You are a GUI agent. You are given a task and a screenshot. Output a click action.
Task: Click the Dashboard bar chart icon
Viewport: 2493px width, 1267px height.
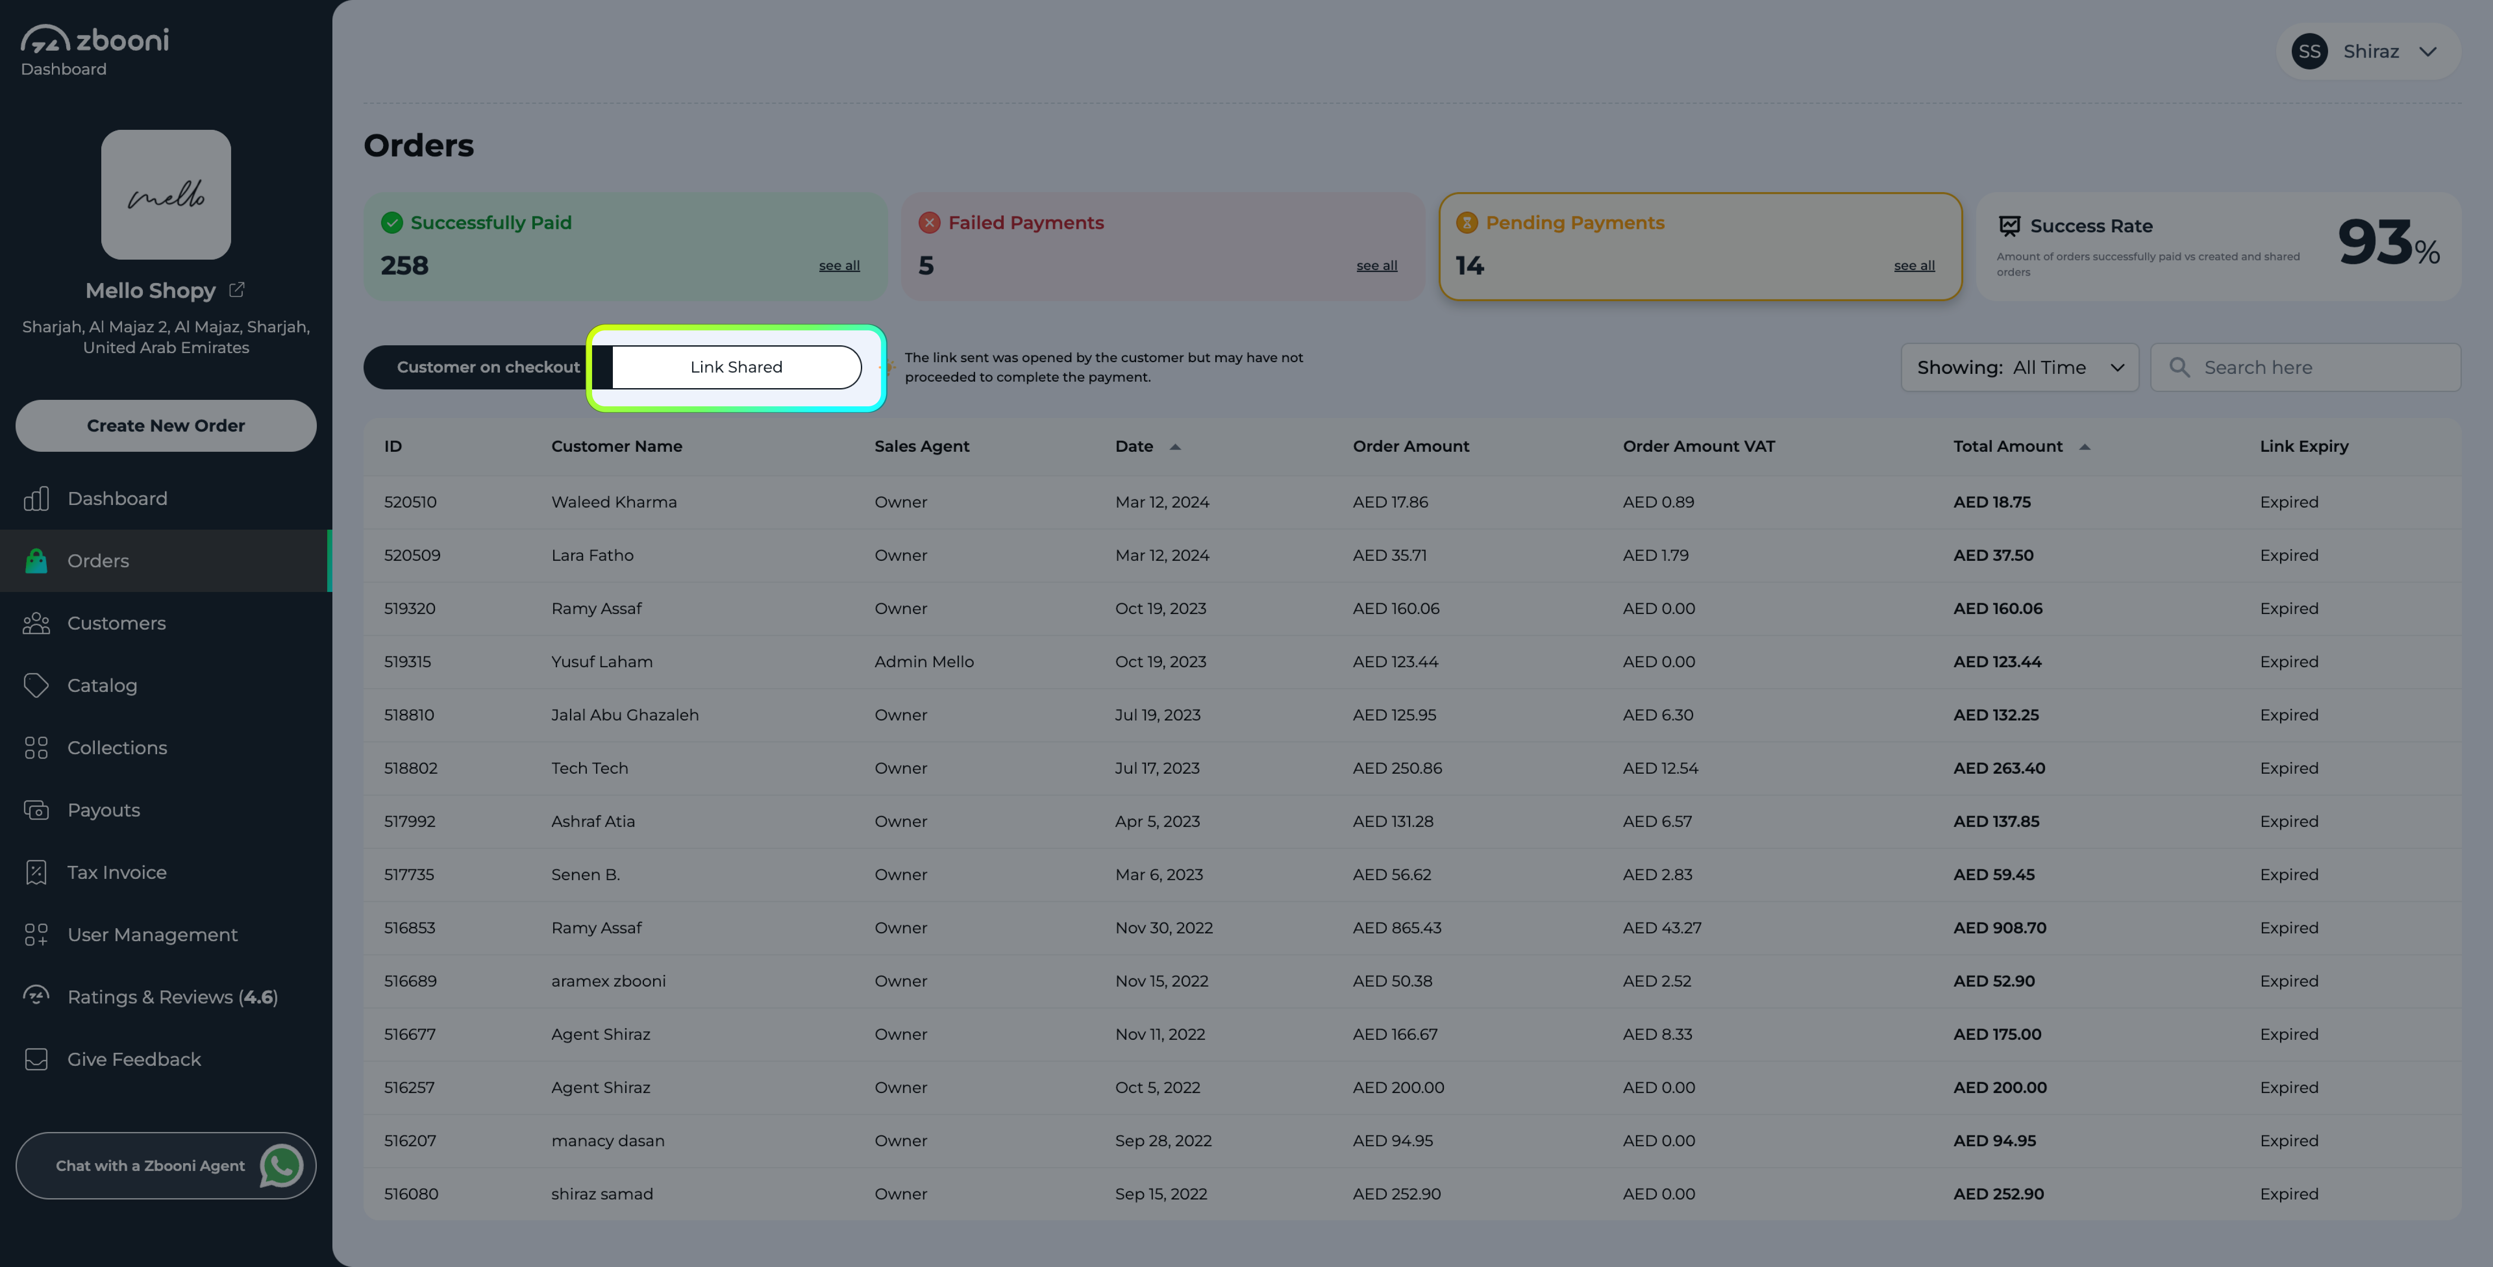point(37,498)
